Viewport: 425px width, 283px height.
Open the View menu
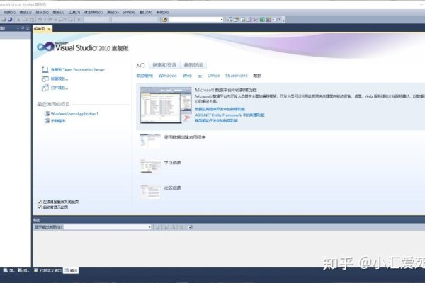[x=9, y=12]
